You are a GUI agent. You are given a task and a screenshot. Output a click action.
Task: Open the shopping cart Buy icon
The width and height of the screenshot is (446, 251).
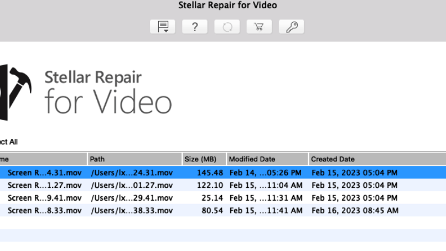point(259,27)
